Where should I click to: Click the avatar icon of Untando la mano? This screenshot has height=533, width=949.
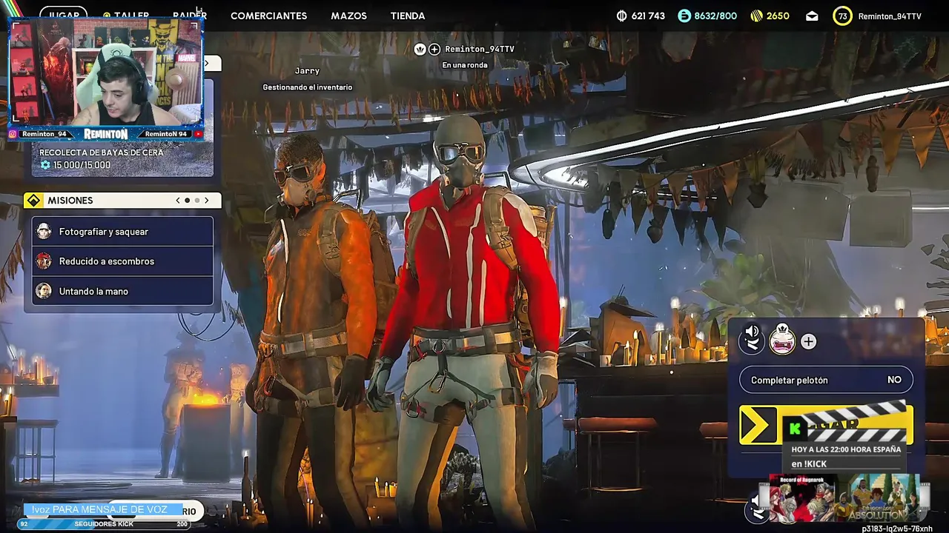(x=44, y=291)
